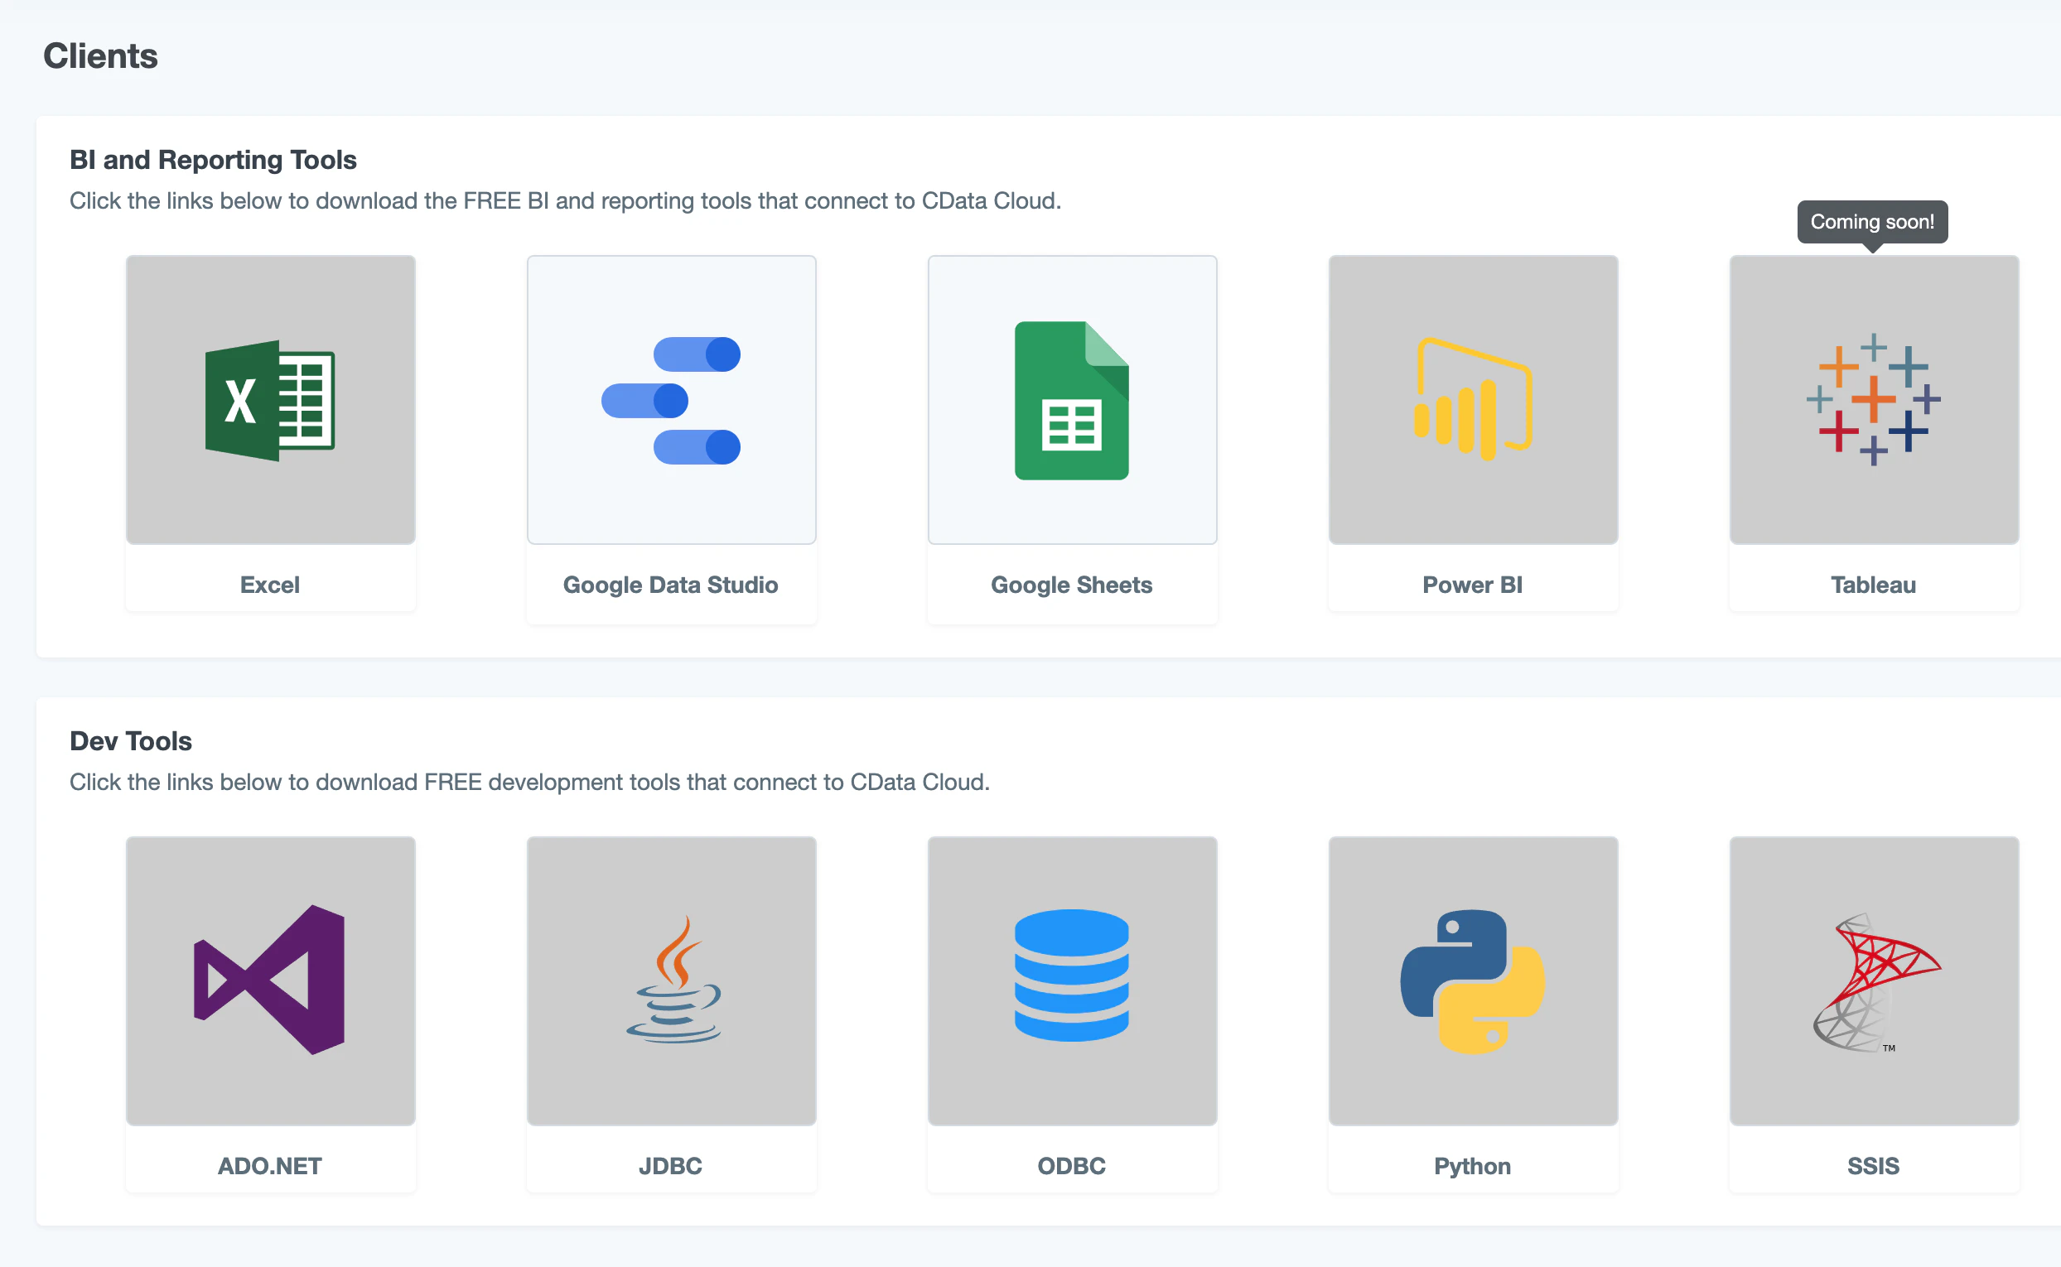2061x1267 pixels.
Task: Click the 'Dev Tools' section heading
Action: coord(131,741)
